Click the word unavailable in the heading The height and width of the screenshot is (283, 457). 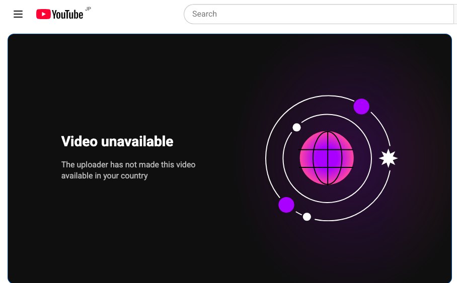137,142
